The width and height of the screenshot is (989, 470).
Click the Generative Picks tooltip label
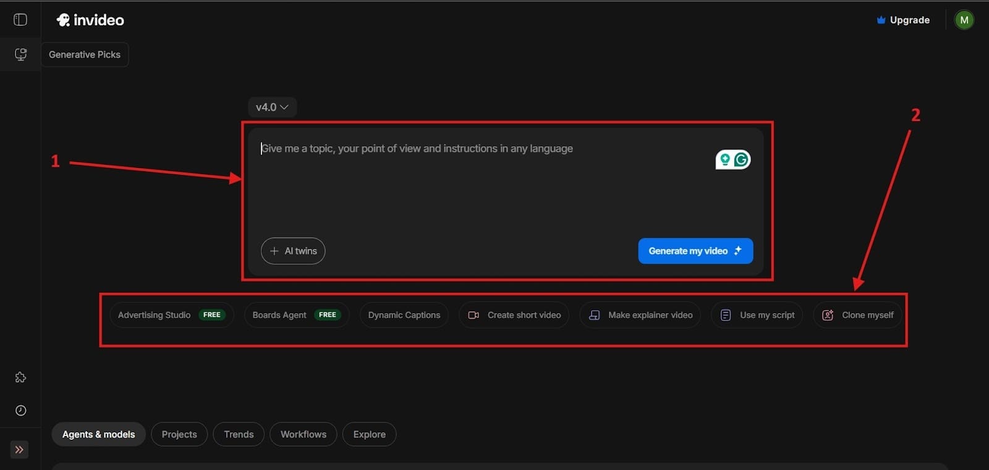coord(85,54)
